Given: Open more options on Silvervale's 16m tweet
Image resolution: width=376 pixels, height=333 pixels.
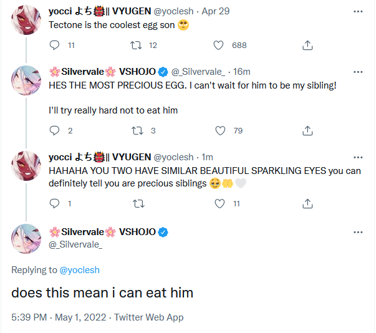Looking at the screenshot, I should point(358,70).
